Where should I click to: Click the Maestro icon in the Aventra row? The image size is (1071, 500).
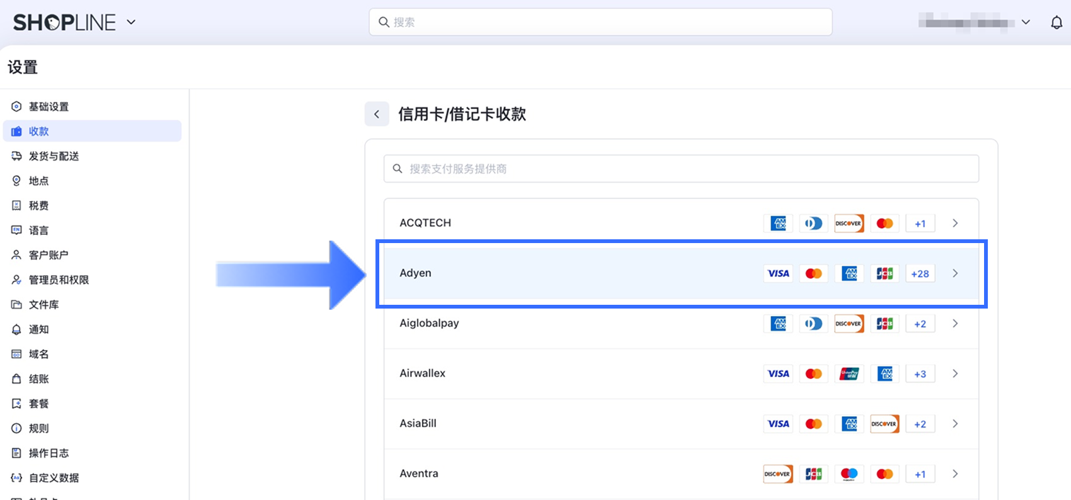click(x=849, y=474)
